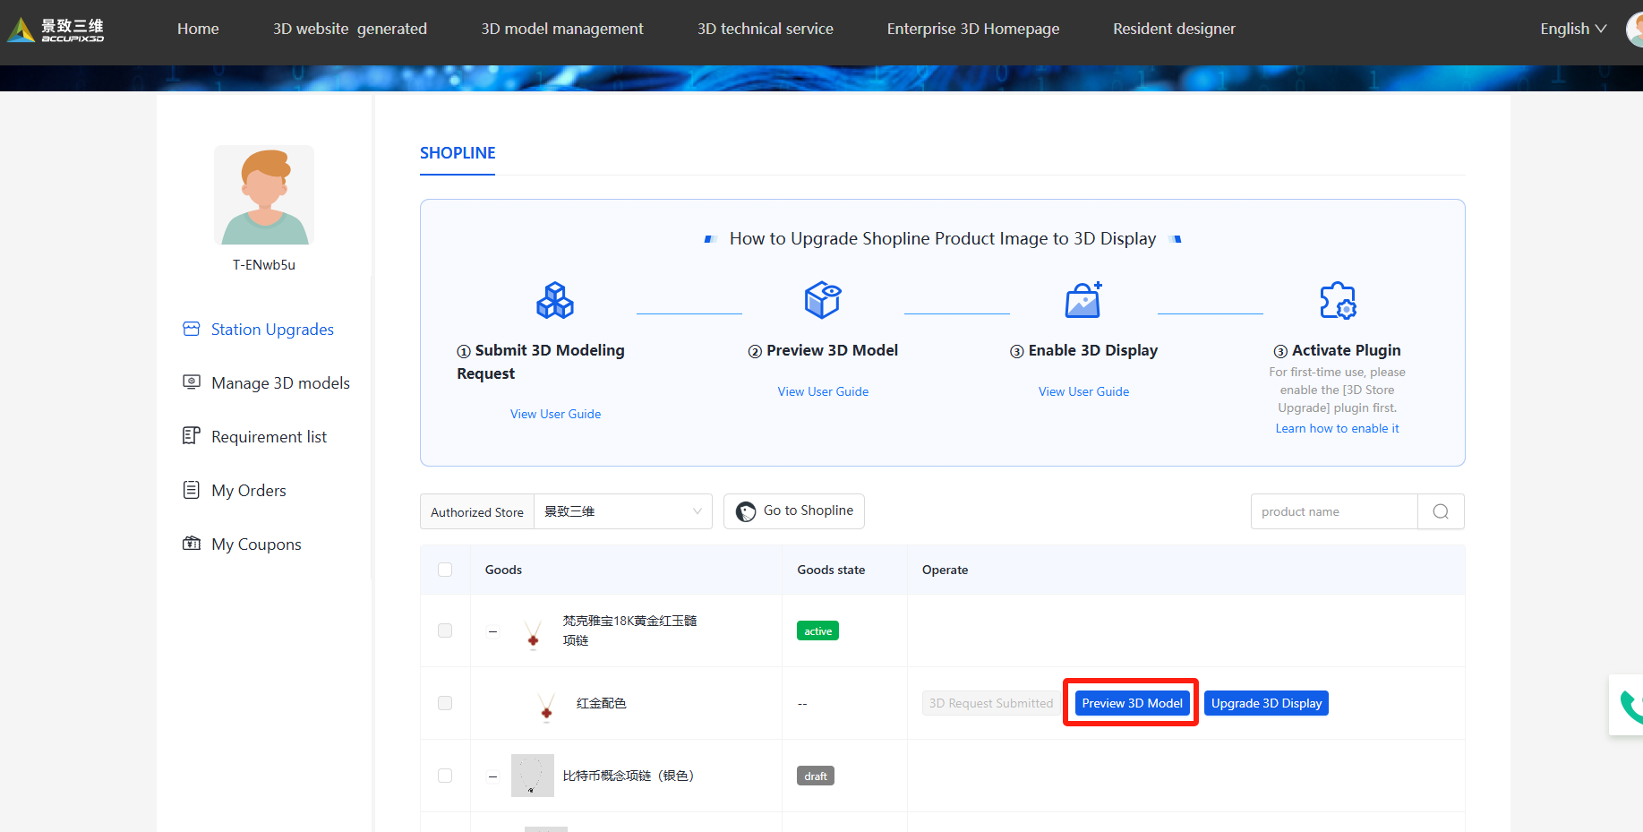Open Requirement list in sidebar

tap(269, 437)
